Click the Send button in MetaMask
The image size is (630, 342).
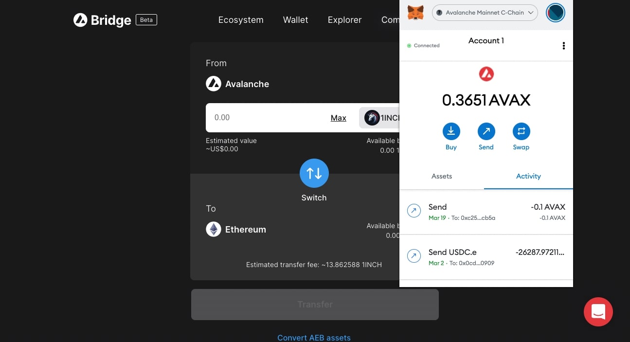486,136
